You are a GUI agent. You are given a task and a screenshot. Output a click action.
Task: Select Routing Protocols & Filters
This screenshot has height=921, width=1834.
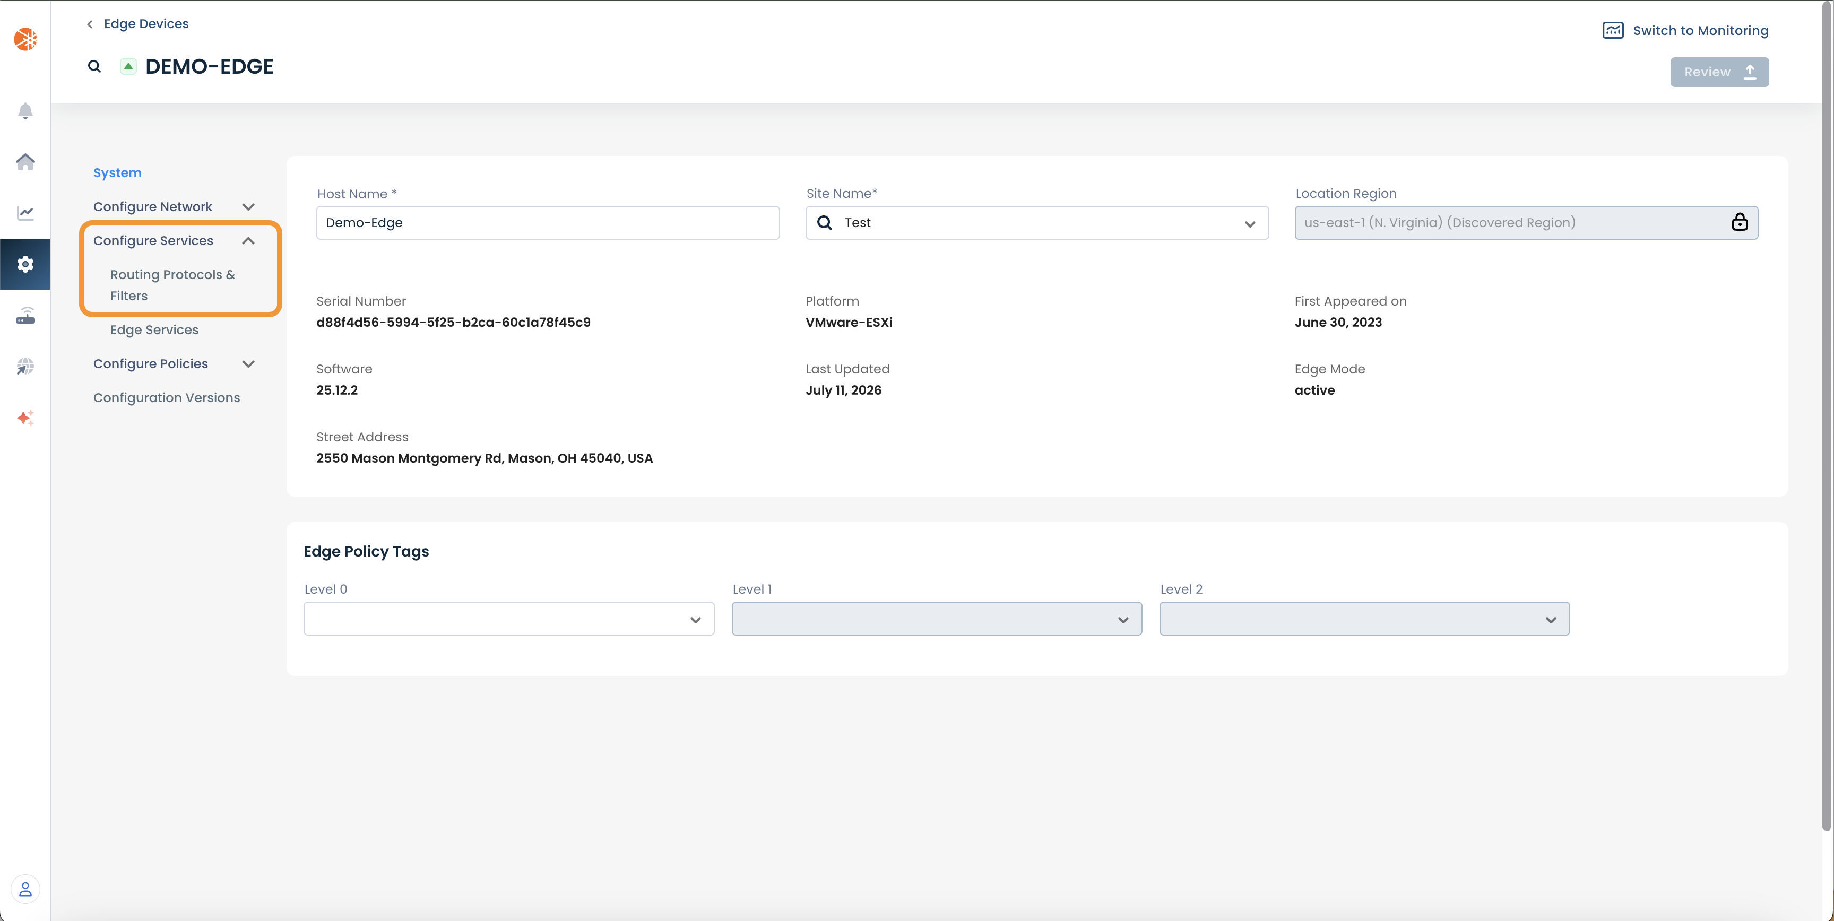pos(172,285)
